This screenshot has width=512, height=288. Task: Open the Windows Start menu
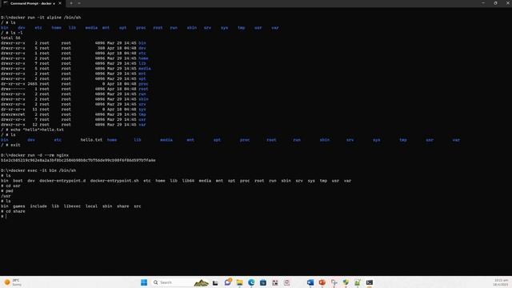click(144, 282)
